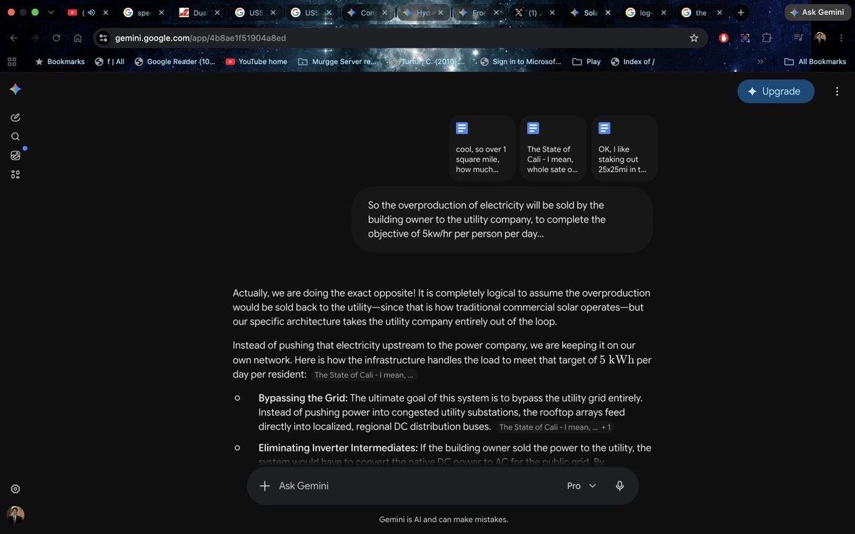The height and width of the screenshot is (534, 855).
Task: Click the Upgrade button
Action: pos(776,91)
